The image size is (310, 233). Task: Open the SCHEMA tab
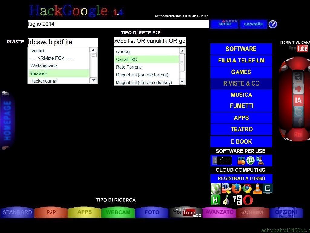click(252, 212)
